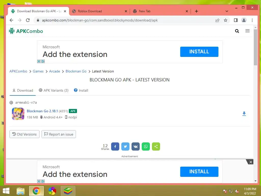Click the Blockman Go app thumbnail
The width and height of the screenshot is (261, 196).
pyautogui.click(x=18, y=114)
